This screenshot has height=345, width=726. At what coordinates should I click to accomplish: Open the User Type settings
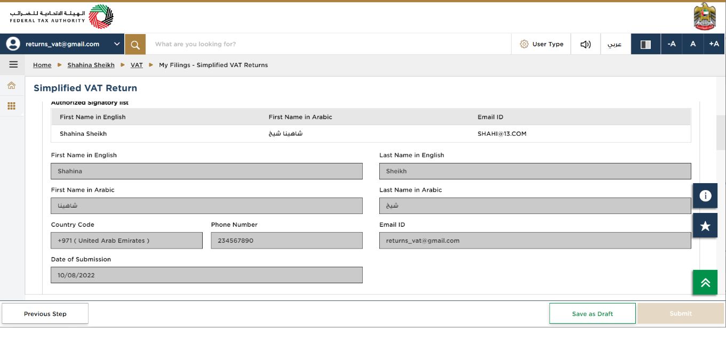(x=541, y=44)
